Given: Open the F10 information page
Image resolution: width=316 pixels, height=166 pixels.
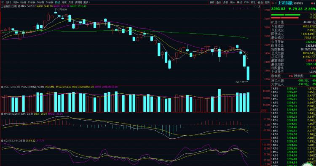Looking at the screenshot, I should click(x=246, y=3).
